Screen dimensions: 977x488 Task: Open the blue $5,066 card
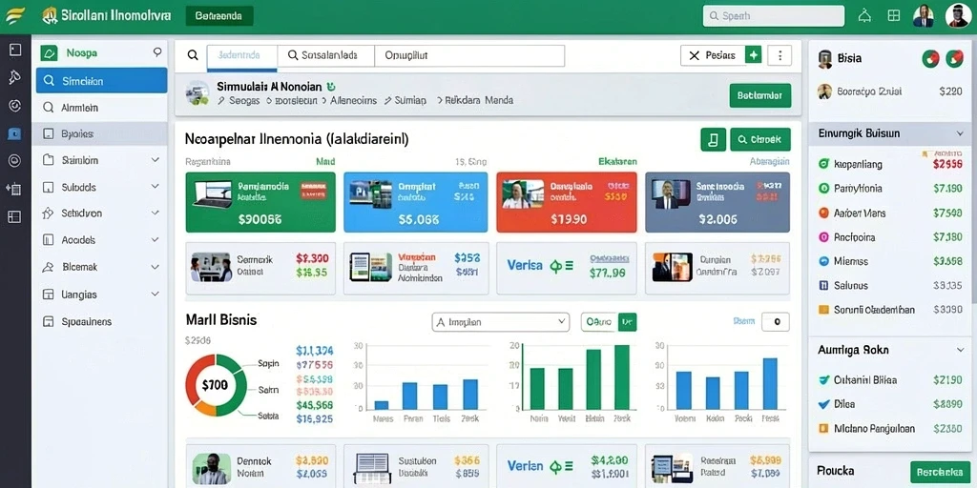pos(416,202)
